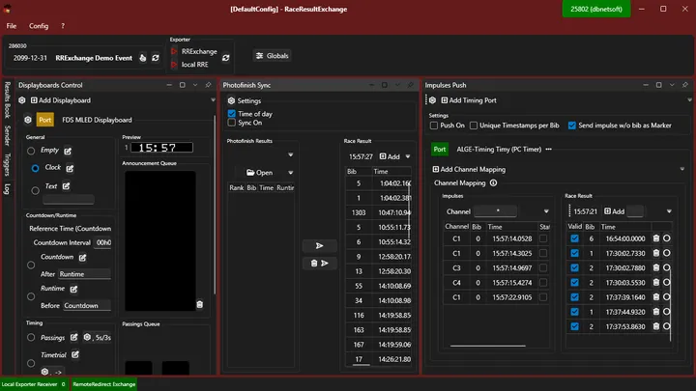Viewport: 696px width, 391px height.
Task: Click Add Displayboard
Action: click(x=60, y=100)
